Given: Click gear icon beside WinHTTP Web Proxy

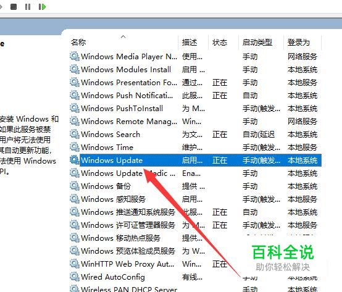Looking at the screenshot, I should [75, 264].
